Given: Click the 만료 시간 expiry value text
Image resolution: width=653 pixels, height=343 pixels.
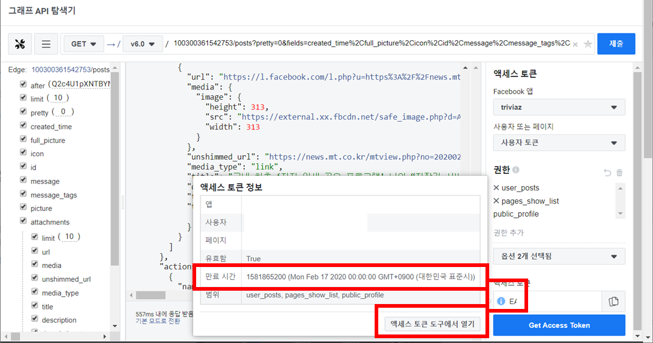Looking at the screenshot, I should coord(361,277).
